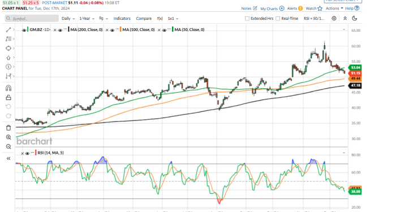This screenshot has height=212, width=396.
Task: Open the Alerts link
Action: 292,8
